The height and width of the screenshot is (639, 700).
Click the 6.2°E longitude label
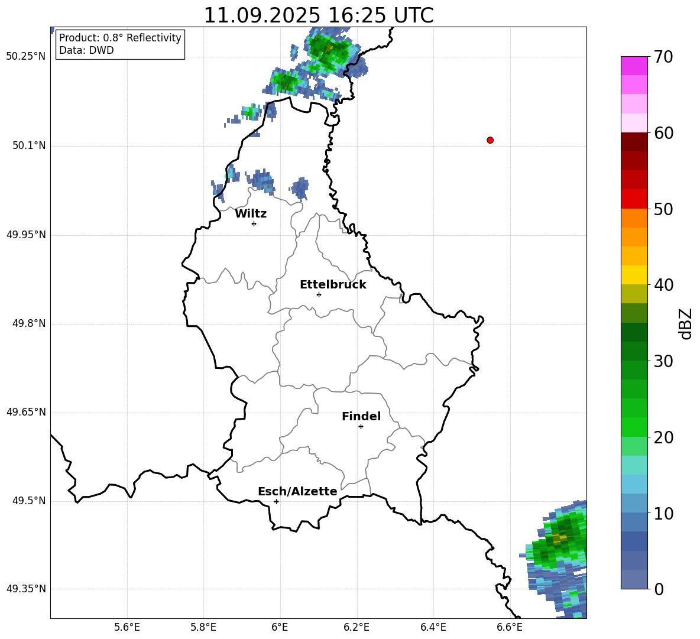coord(357,627)
